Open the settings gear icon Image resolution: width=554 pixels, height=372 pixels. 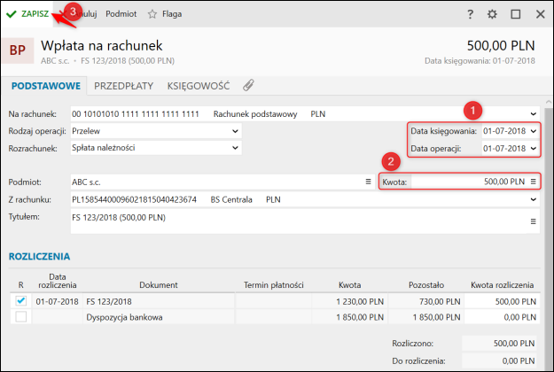pos(493,14)
